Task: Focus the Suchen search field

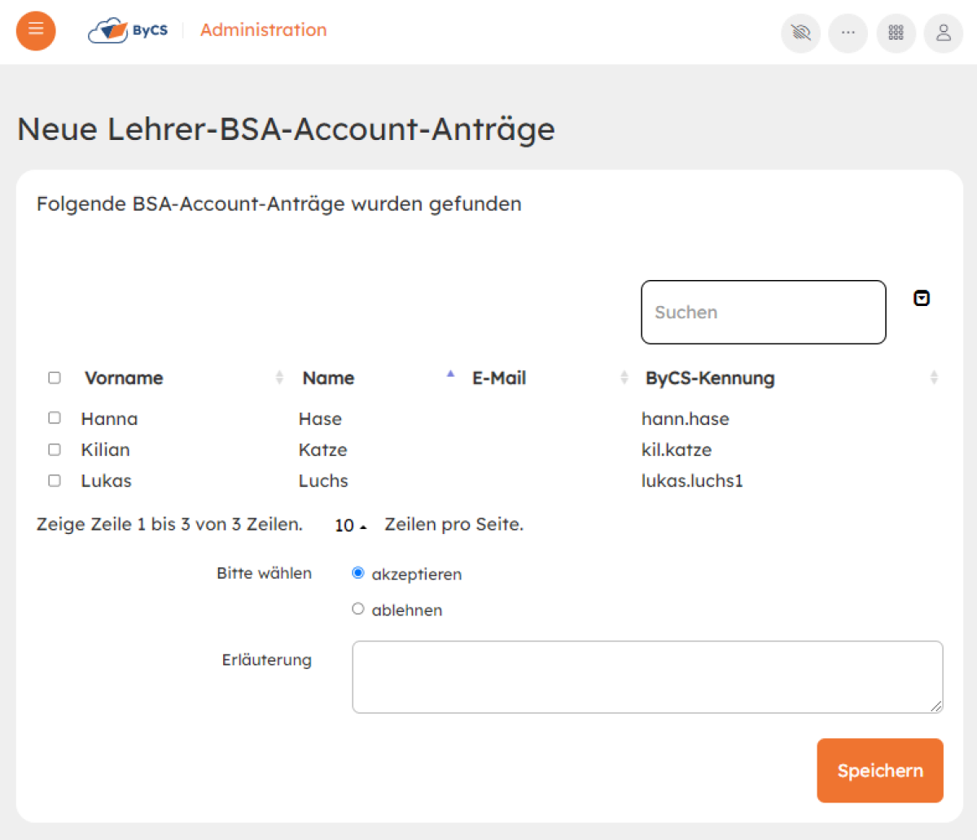Action: click(x=764, y=313)
